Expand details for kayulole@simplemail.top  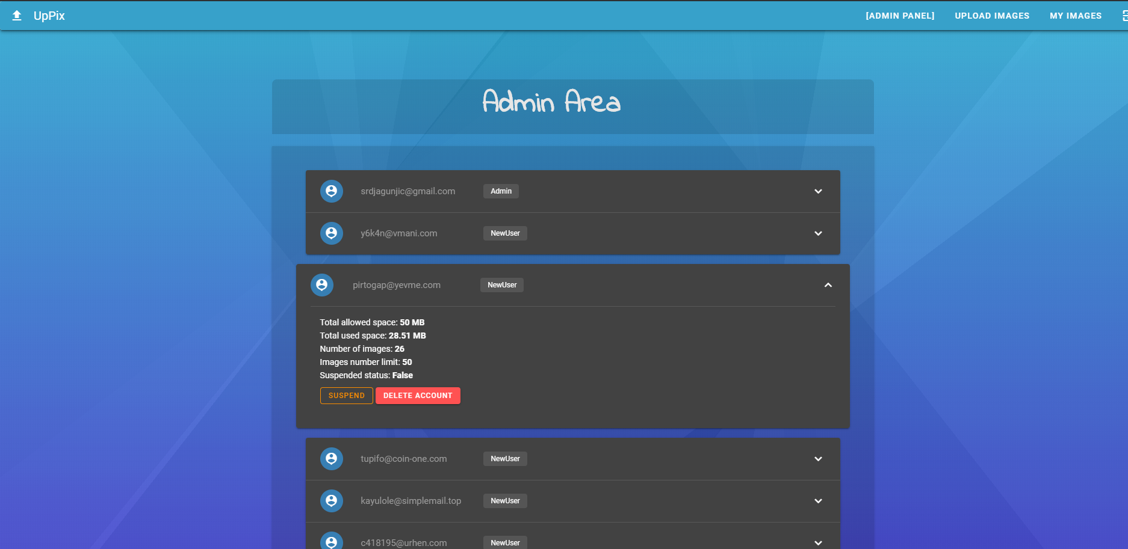click(818, 500)
